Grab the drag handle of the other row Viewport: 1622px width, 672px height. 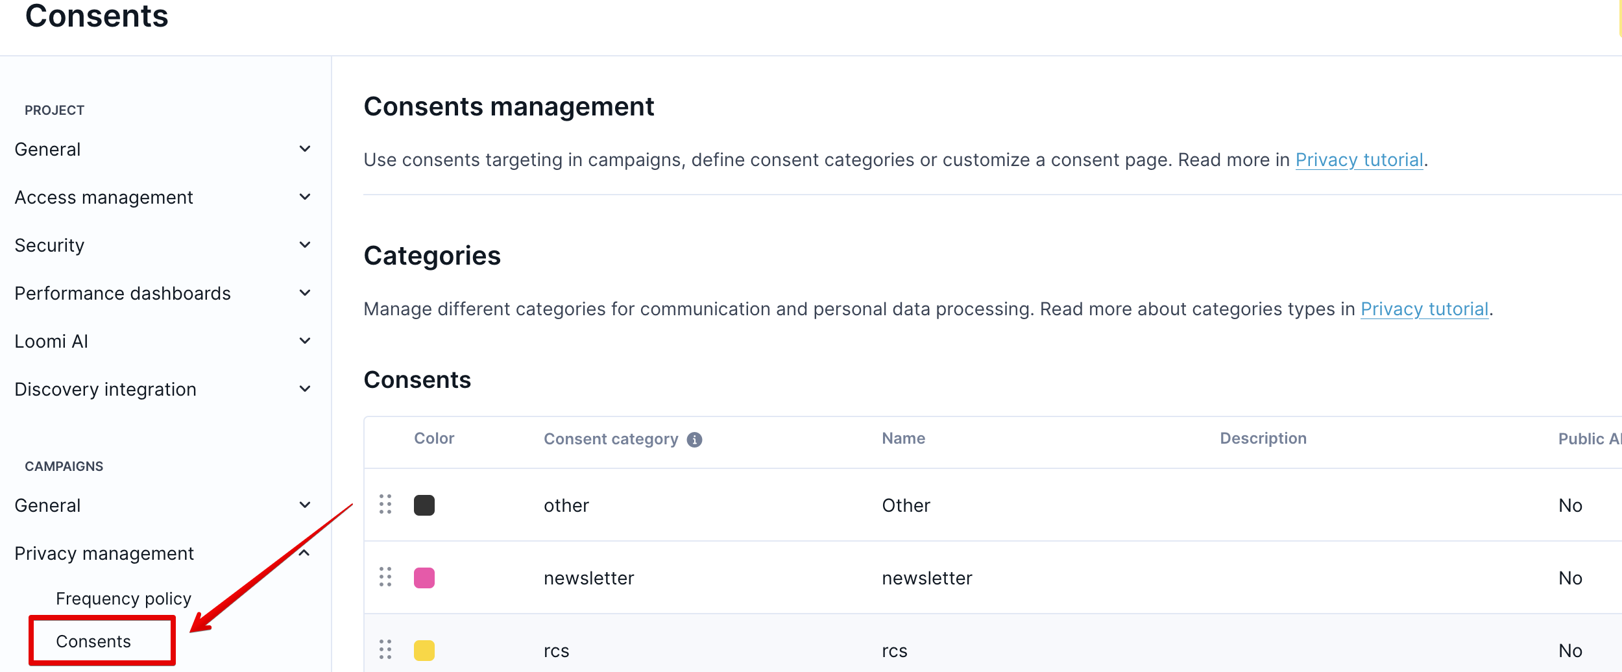coord(385,505)
